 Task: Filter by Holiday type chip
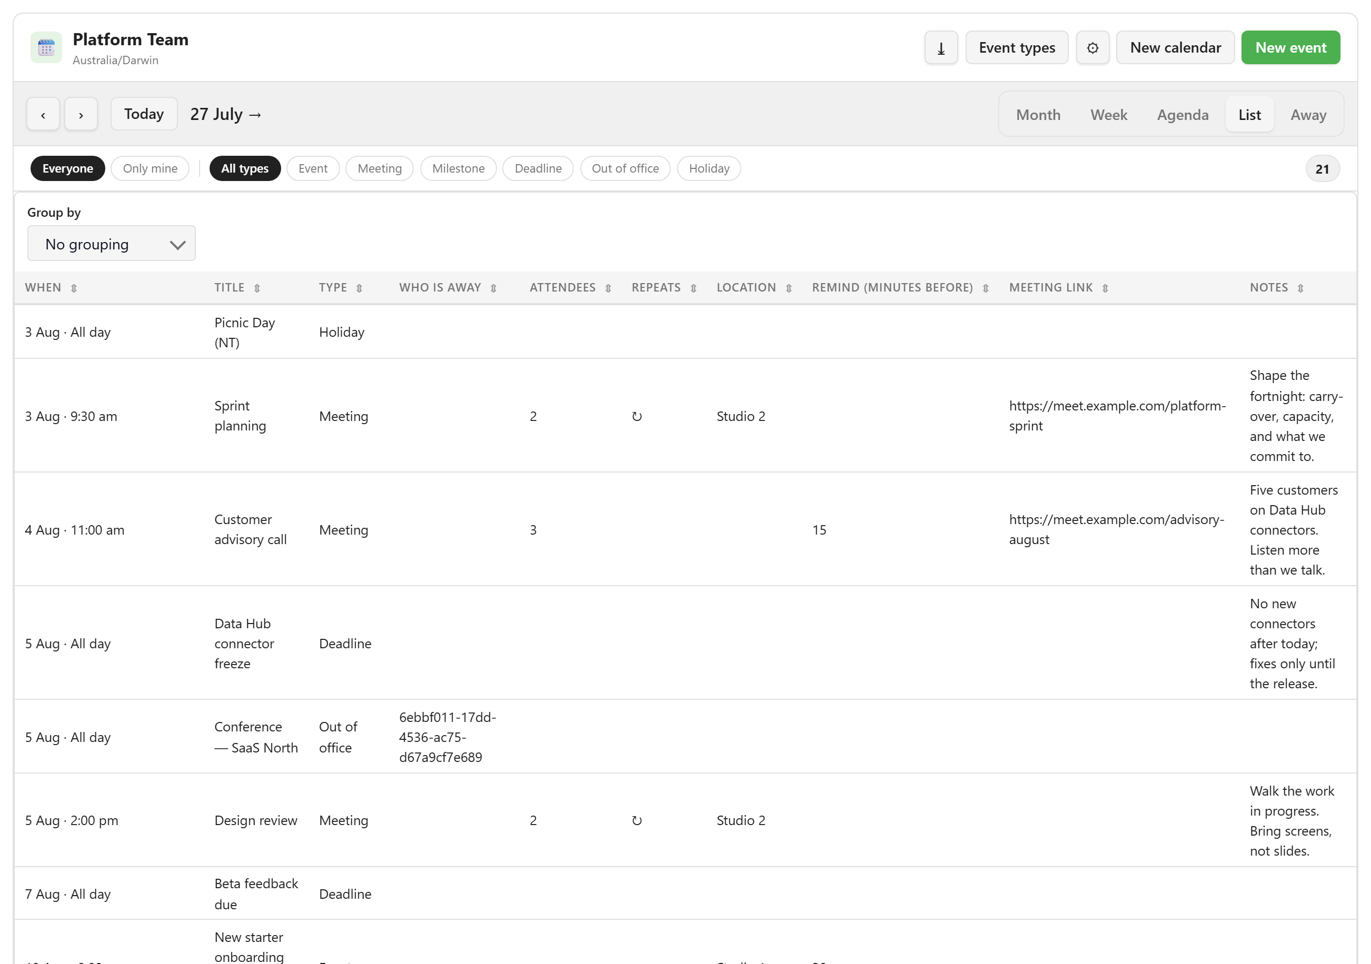(709, 168)
